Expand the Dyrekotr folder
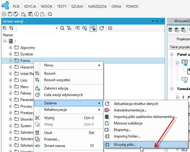 pyautogui.click(x=10, y=54)
